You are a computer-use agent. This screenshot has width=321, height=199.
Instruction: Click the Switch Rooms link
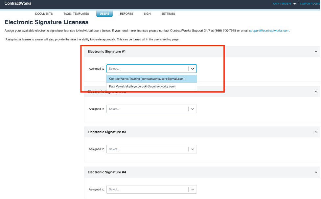[x=310, y=4]
